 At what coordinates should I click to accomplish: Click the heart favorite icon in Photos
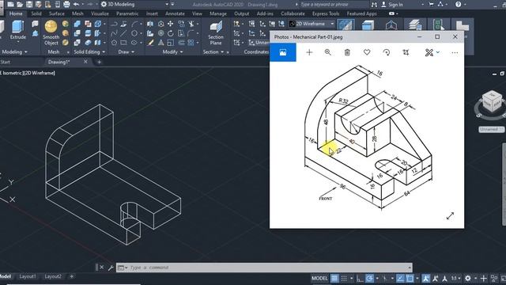click(367, 52)
